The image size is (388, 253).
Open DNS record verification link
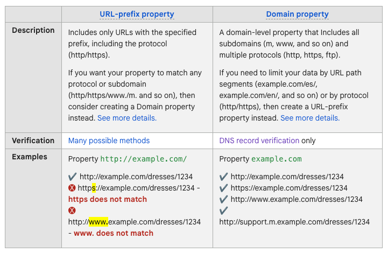[x=259, y=140]
